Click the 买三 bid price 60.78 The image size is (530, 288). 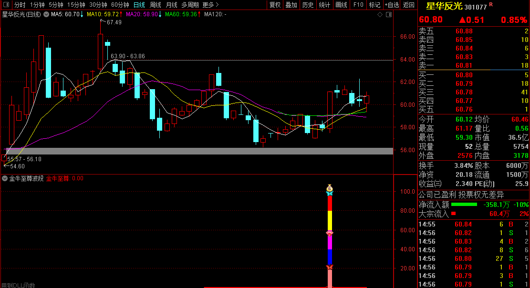tap(464, 93)
